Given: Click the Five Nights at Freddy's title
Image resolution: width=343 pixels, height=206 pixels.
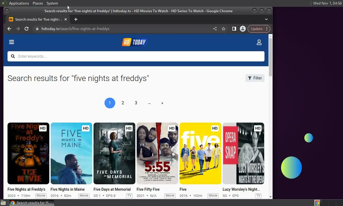Looking at the screenshot, I should pos(26,189).
